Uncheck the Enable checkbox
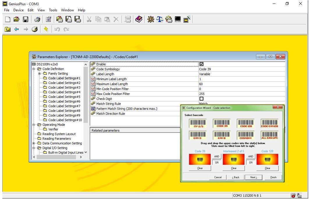Viewport: 309px width, 199px height. tap(201, 64)
